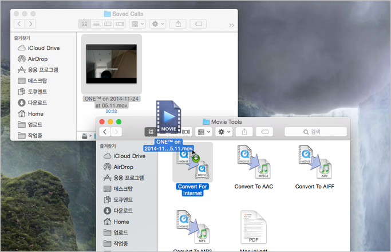
Task: Minimize the Movie Tools window
Action: [x=110, y=122]
